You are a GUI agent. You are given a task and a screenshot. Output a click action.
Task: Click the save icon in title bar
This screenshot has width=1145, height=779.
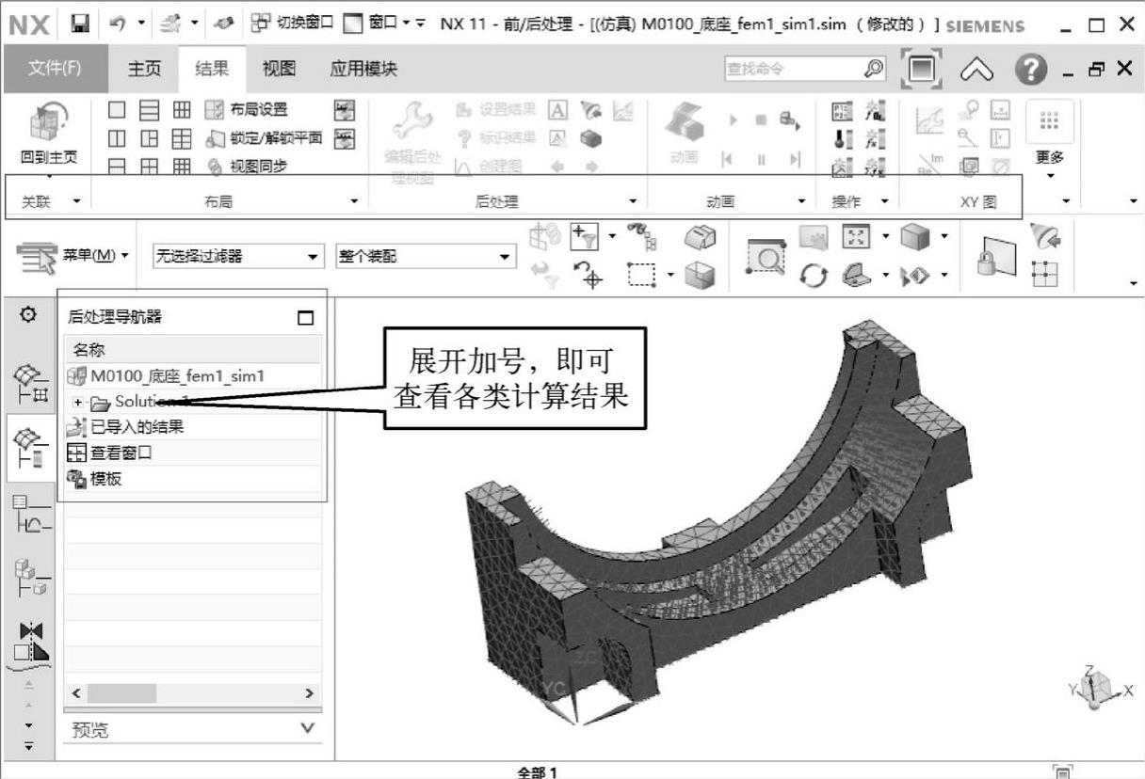80,24
